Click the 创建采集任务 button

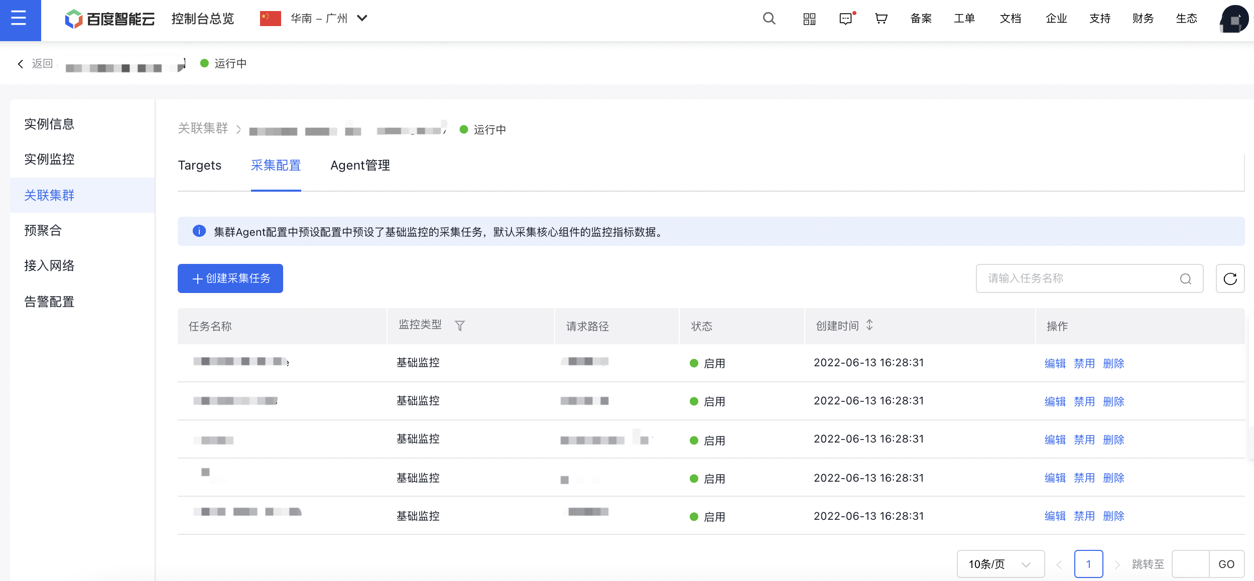[x=230, y=278]
